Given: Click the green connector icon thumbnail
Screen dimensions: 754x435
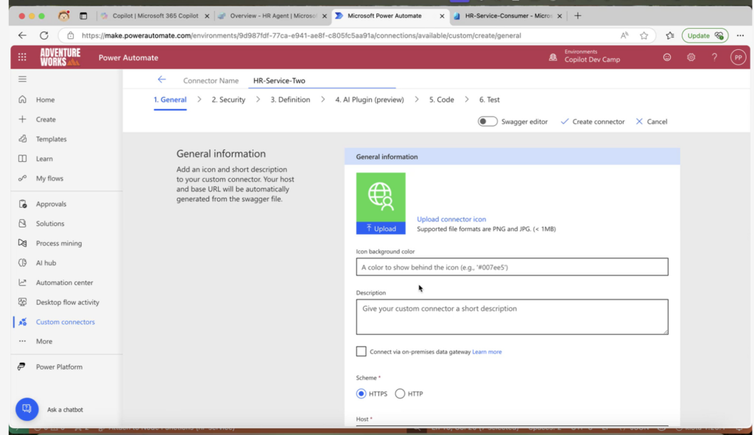Looking at the screenshot, I should click(x=381, y=197).
